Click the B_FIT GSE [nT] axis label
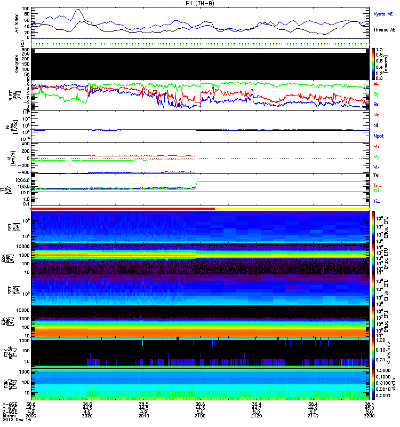The image size is (400, 427). 15,96
